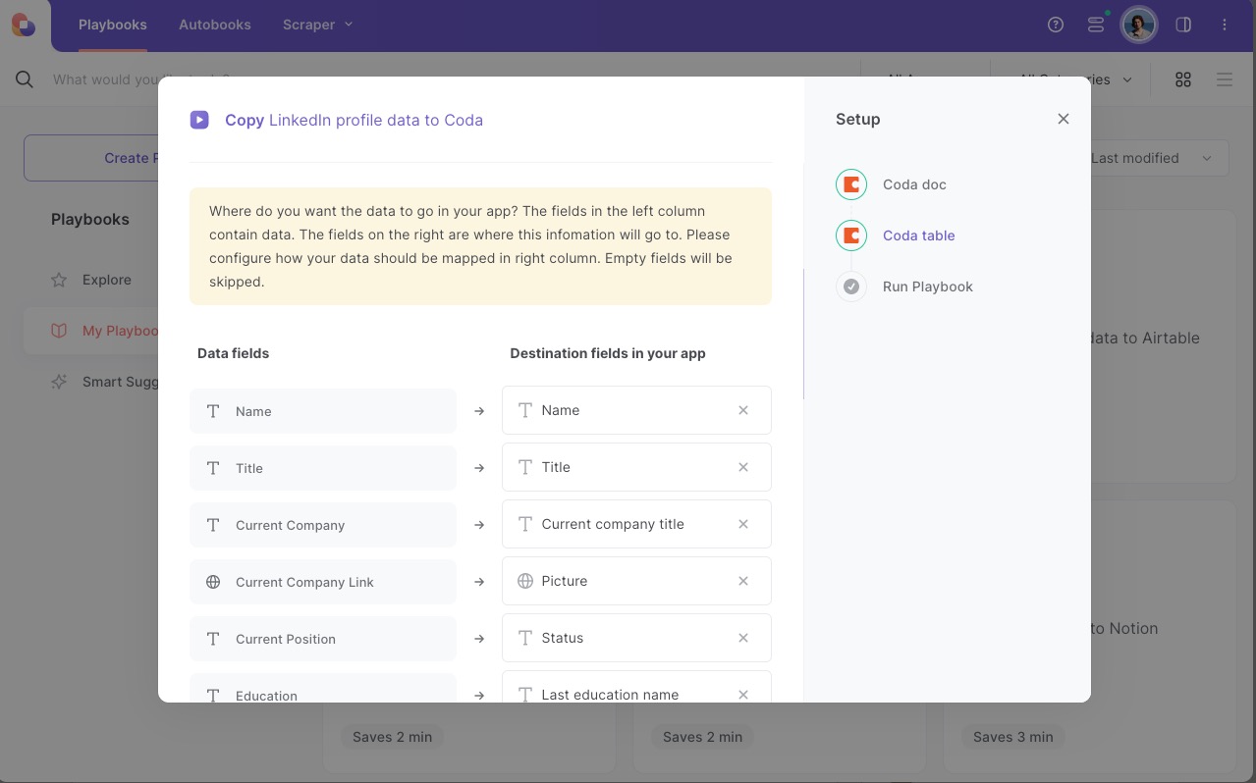This screenshot has width=1256, height=783.
Task: Select the Name data field
Action: pos(323,411)
